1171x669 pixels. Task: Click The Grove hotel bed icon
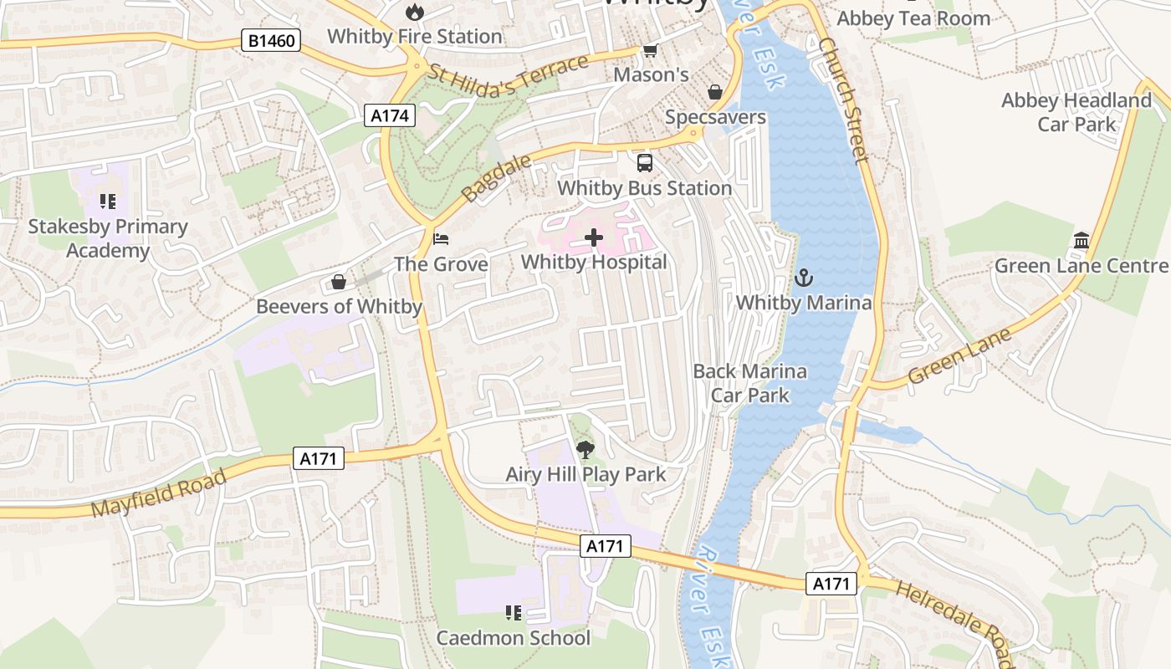click(441, 239)
